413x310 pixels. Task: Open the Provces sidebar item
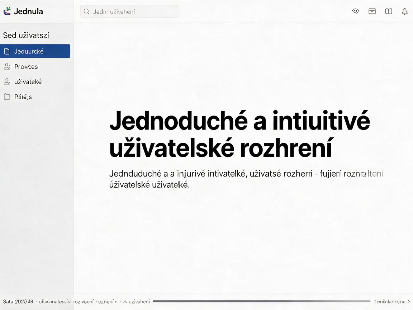[35, 66]
